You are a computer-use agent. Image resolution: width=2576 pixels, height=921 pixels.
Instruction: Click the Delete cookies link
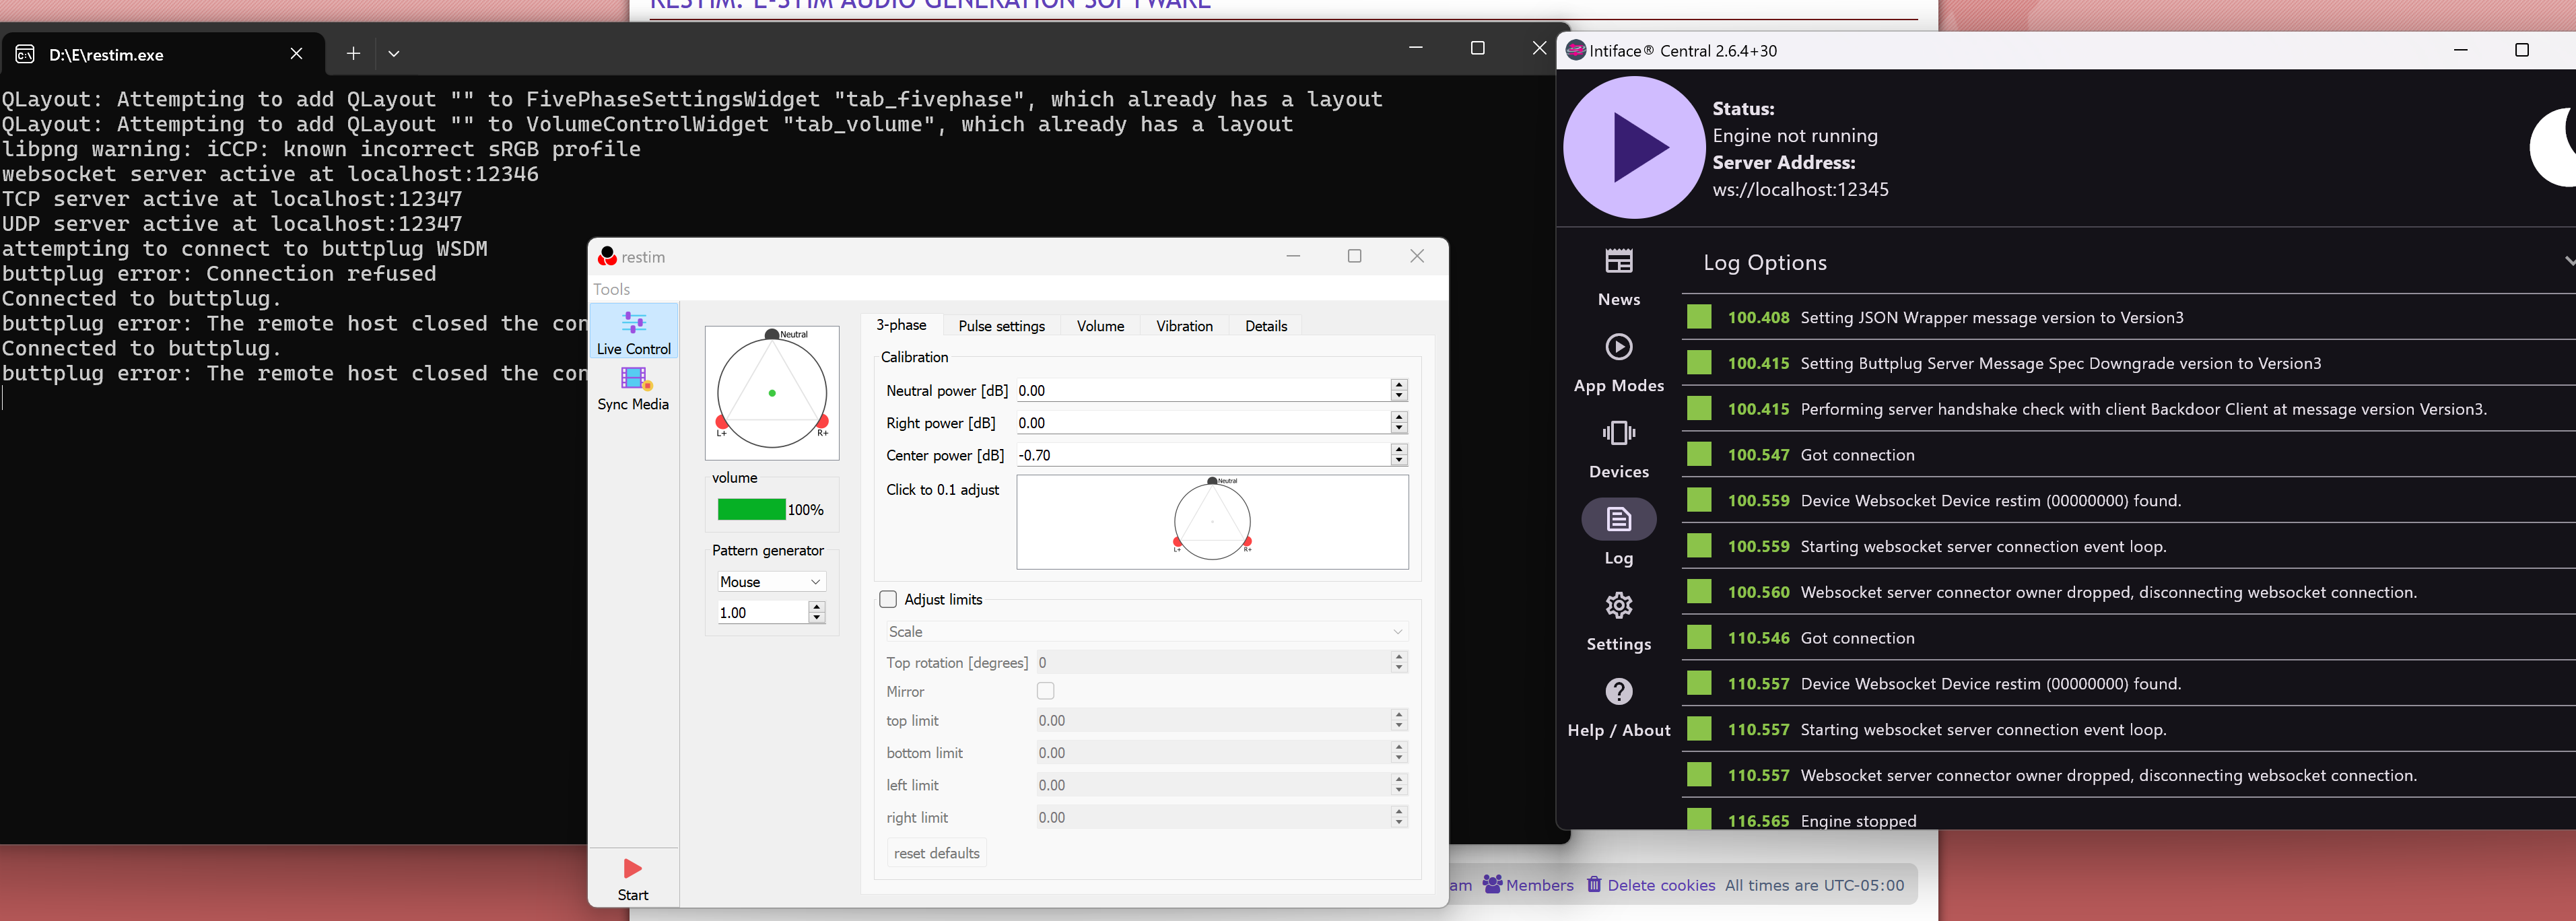(x=1661, y=885)
